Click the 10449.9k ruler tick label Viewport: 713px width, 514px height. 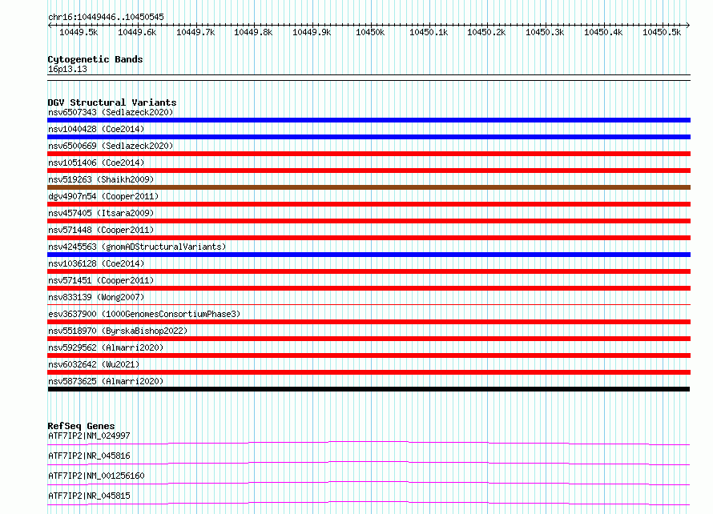tap(312, 32)
